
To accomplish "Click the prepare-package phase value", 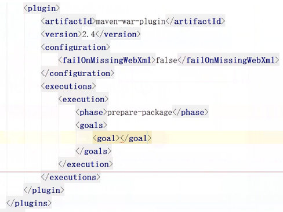I will (140, 112).
